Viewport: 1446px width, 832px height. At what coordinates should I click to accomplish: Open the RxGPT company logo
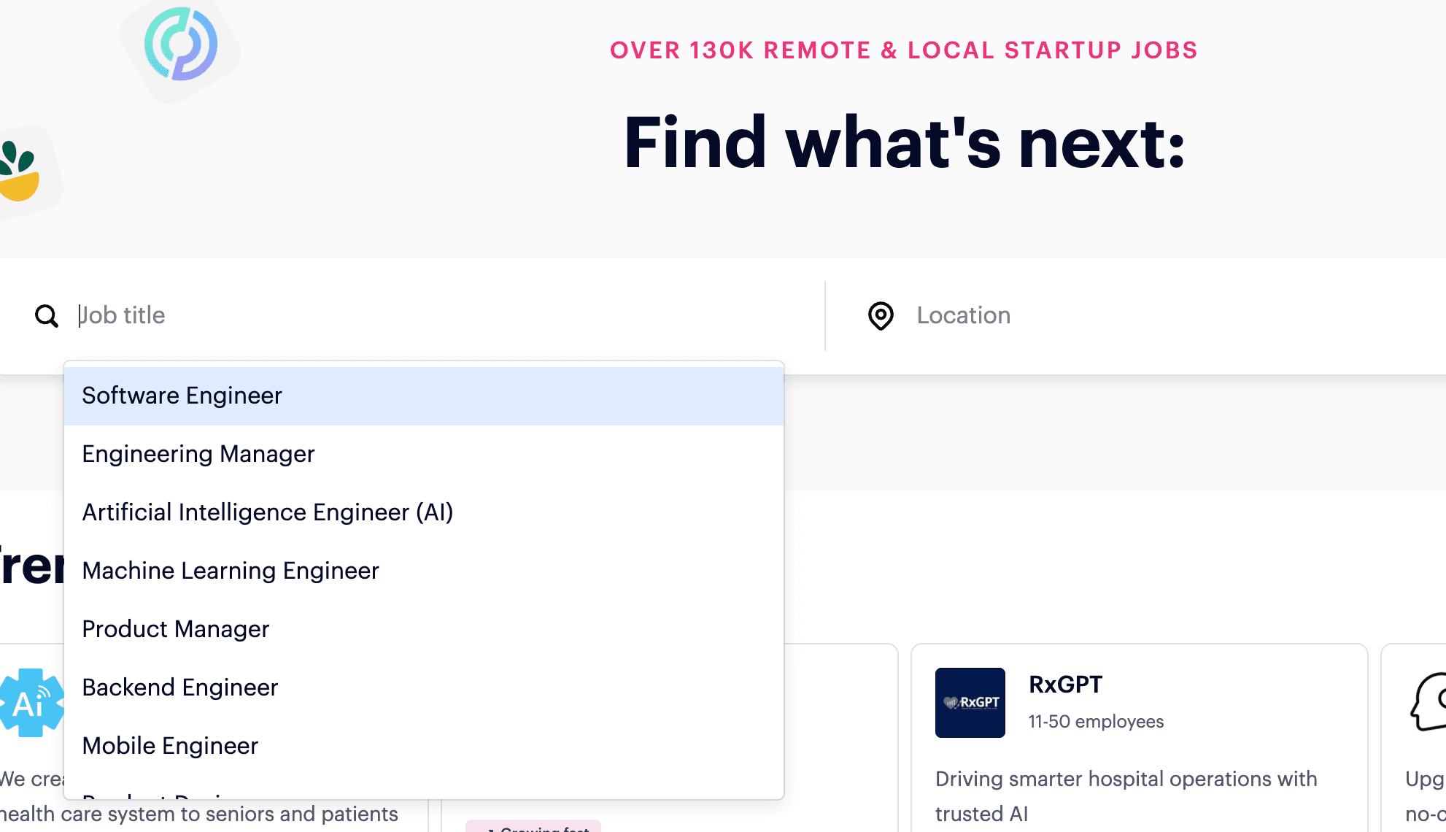[970, 703]
